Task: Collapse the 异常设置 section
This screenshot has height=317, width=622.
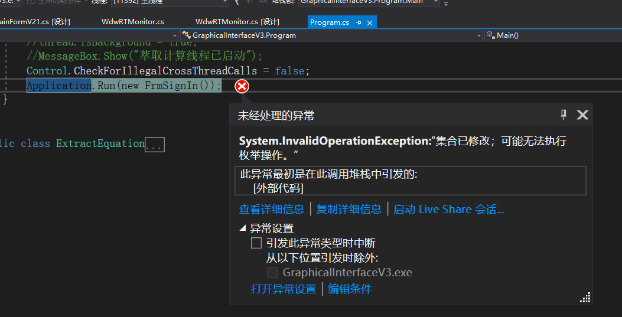Action: 242,228
